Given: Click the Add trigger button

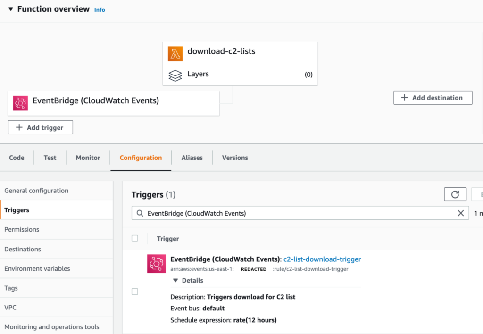Looking at the screenshot, I should [x=41, y=127].
